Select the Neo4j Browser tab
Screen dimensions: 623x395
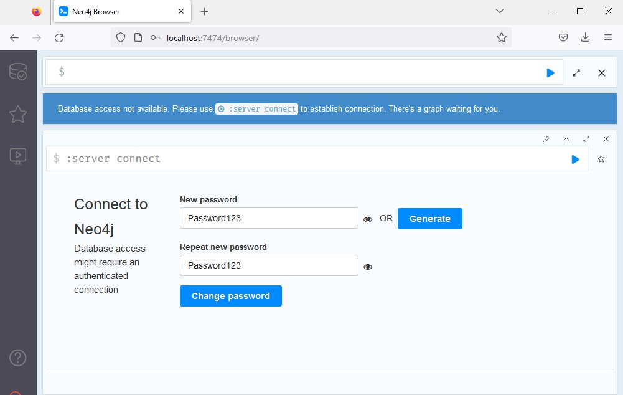click(122, 12)
